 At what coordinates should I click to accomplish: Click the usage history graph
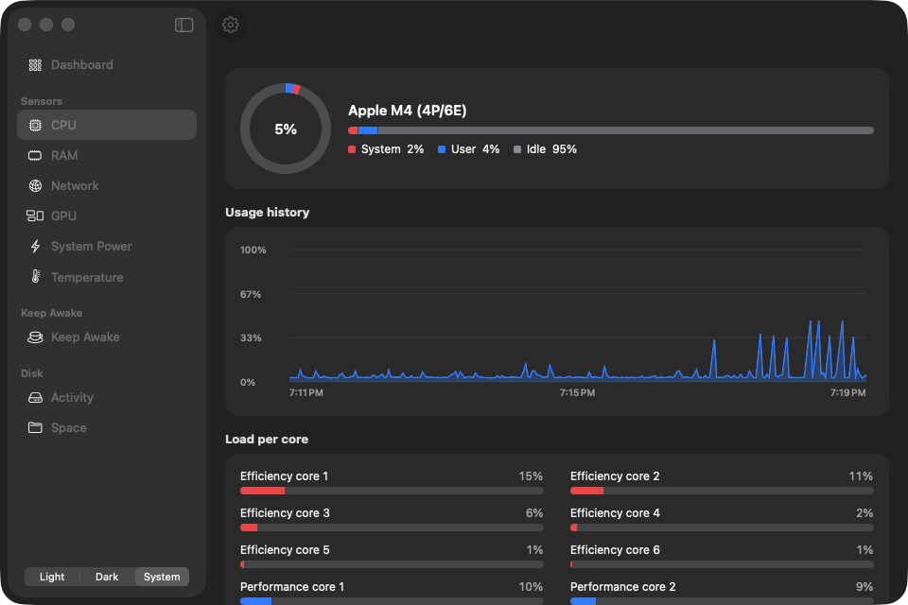tap(577, 316)
